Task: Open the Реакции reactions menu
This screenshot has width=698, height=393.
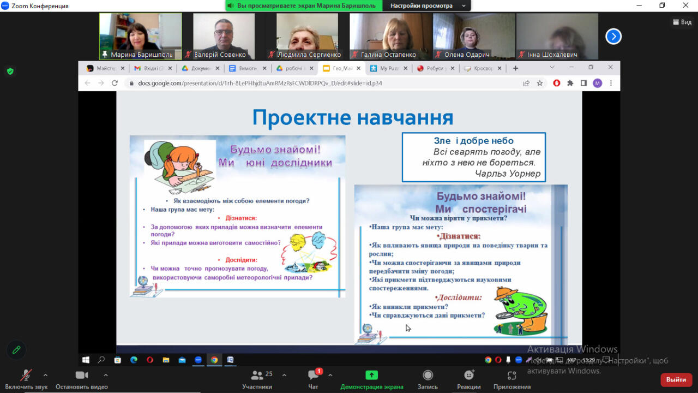Action: tap(469, 379)
